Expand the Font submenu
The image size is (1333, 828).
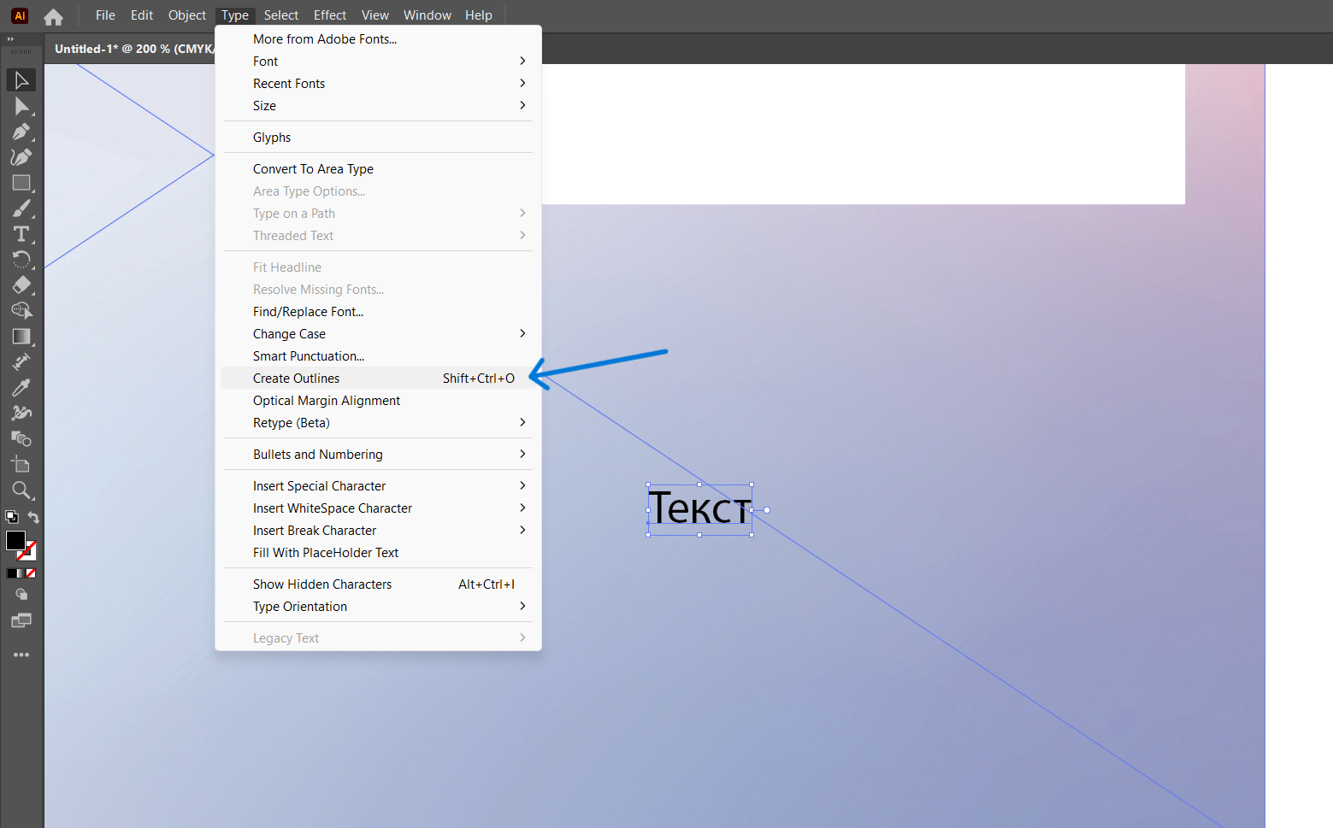(378, 62)
